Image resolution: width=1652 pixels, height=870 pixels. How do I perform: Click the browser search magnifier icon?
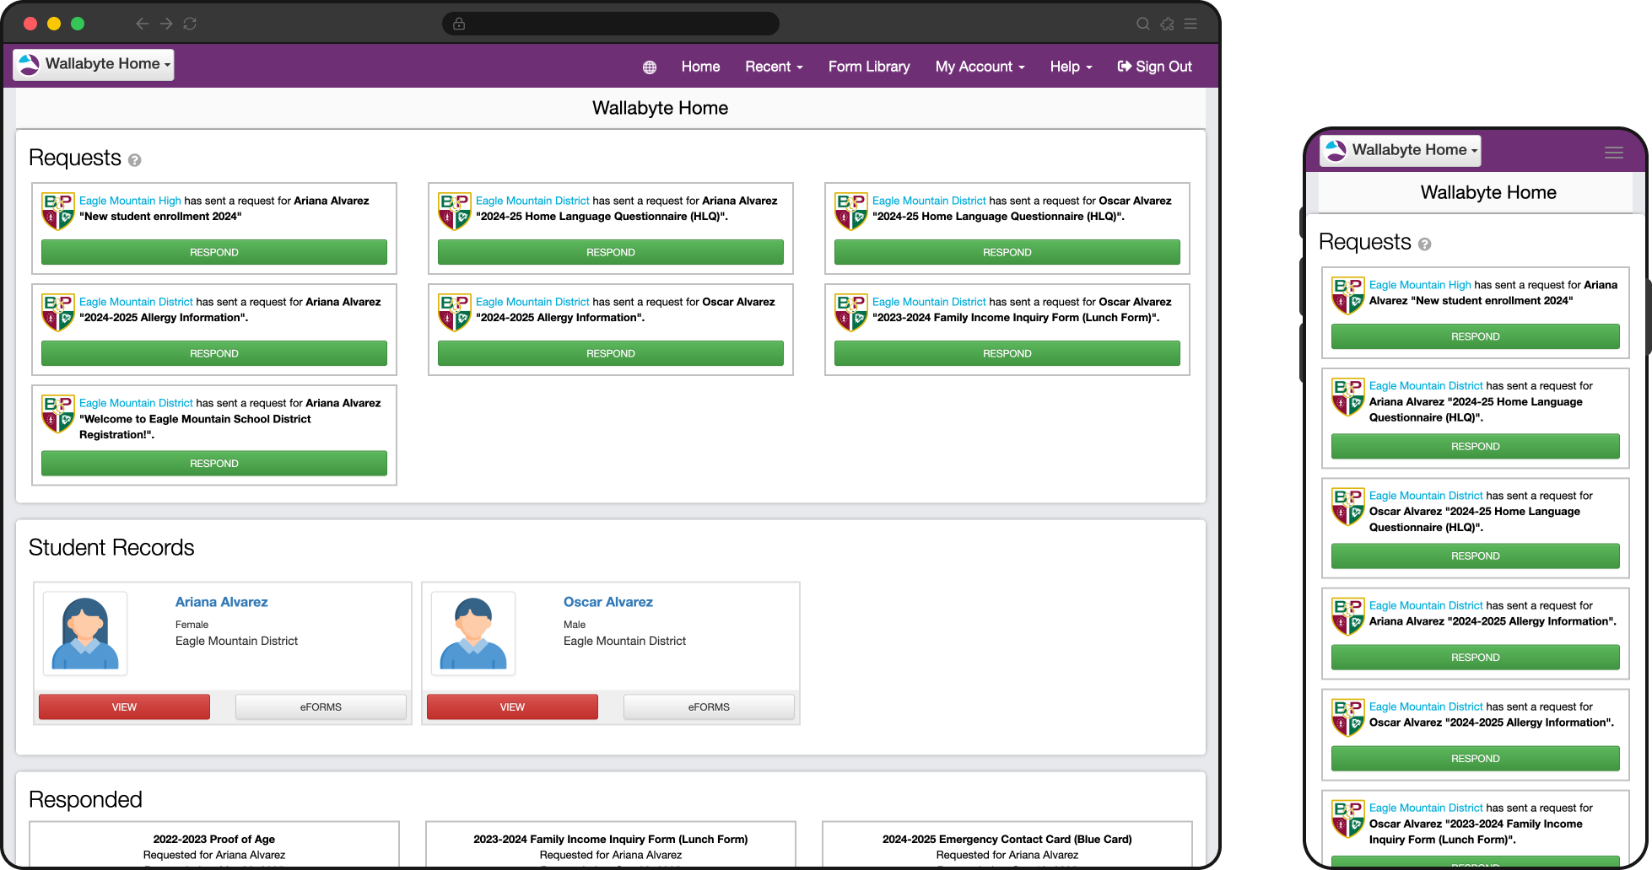tap(1142, 24)
